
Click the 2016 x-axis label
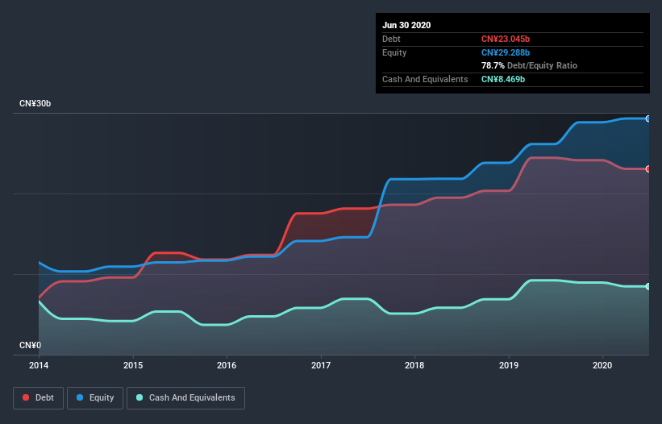coord(227,365)
